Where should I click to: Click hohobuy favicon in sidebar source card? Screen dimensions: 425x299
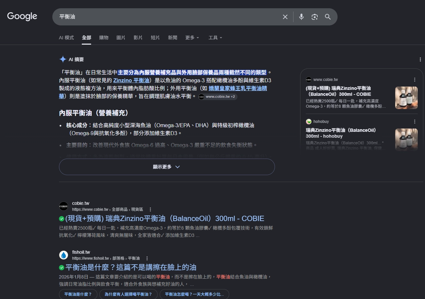(309, 122)
